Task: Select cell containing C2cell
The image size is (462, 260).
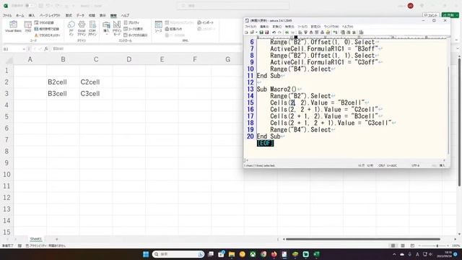Action: 96,82
